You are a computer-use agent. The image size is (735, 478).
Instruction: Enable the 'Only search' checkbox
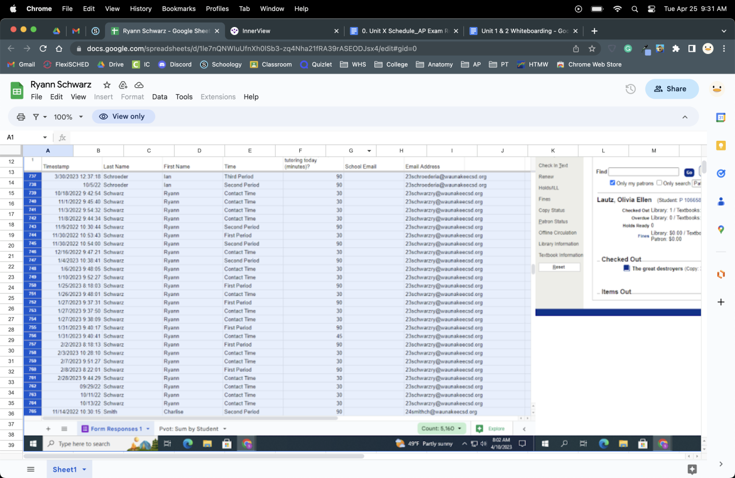tap(659, 183)
